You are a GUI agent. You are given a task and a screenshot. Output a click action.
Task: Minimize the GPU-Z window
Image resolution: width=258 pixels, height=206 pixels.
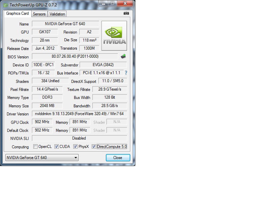pos(103,4)
